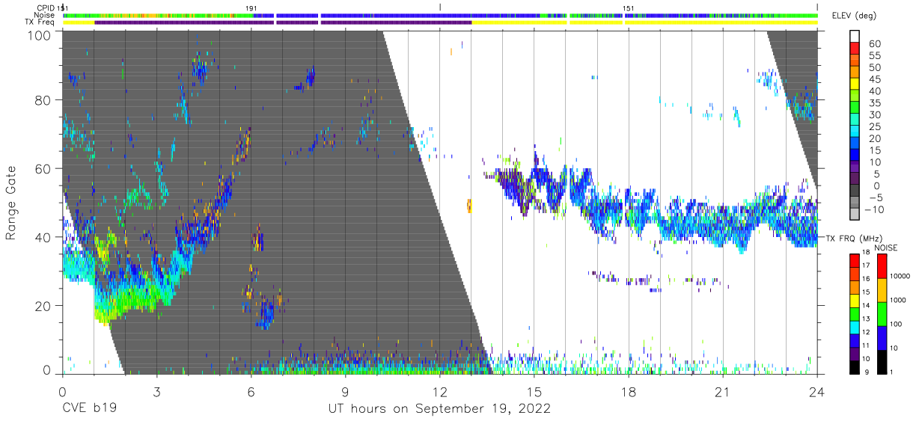Click the red 17–18 MHz TX frequency swatch
The image size is (919, 424).
(854, 260)
